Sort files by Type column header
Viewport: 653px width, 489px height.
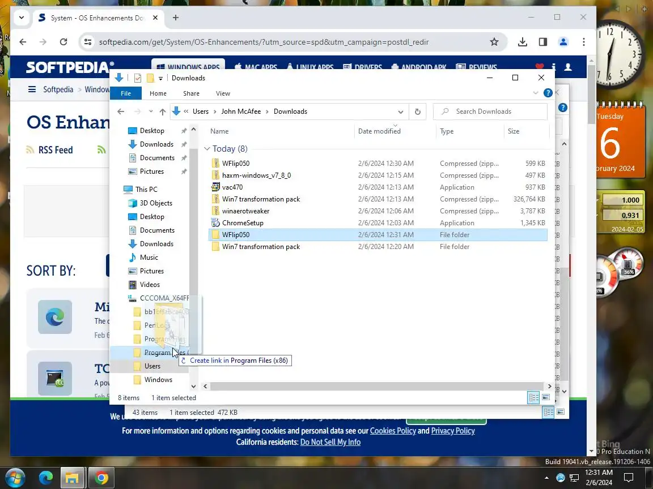(x=470, y=131)
